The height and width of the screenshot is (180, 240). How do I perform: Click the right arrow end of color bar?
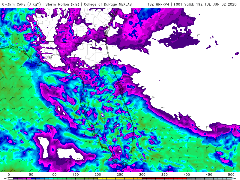pos(234,178)
